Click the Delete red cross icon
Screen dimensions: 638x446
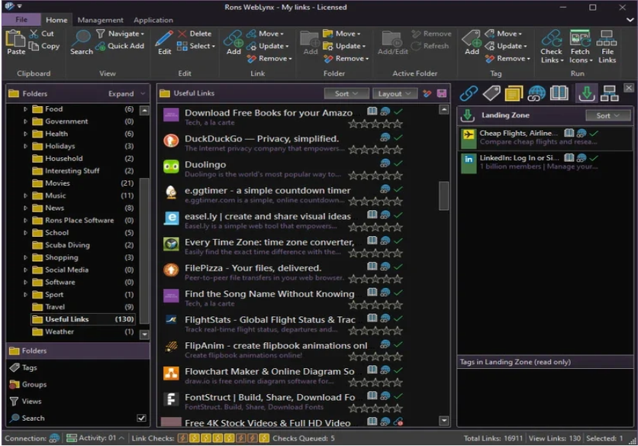pos(182,34)
